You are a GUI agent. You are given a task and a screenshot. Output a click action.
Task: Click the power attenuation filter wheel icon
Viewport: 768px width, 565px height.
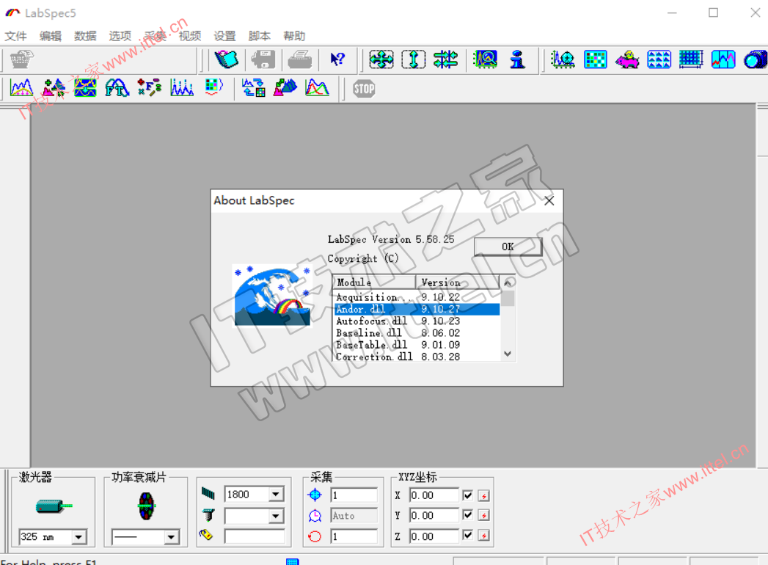pos(146,506)
